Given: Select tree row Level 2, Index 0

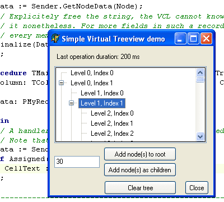Looking at the screenshot, I should 112,113.
